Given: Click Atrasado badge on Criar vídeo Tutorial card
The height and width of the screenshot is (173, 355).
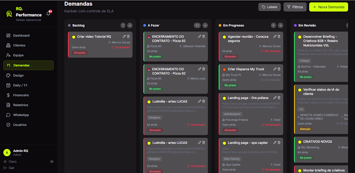Looking at the screenshot, I should tap(80, 53).
